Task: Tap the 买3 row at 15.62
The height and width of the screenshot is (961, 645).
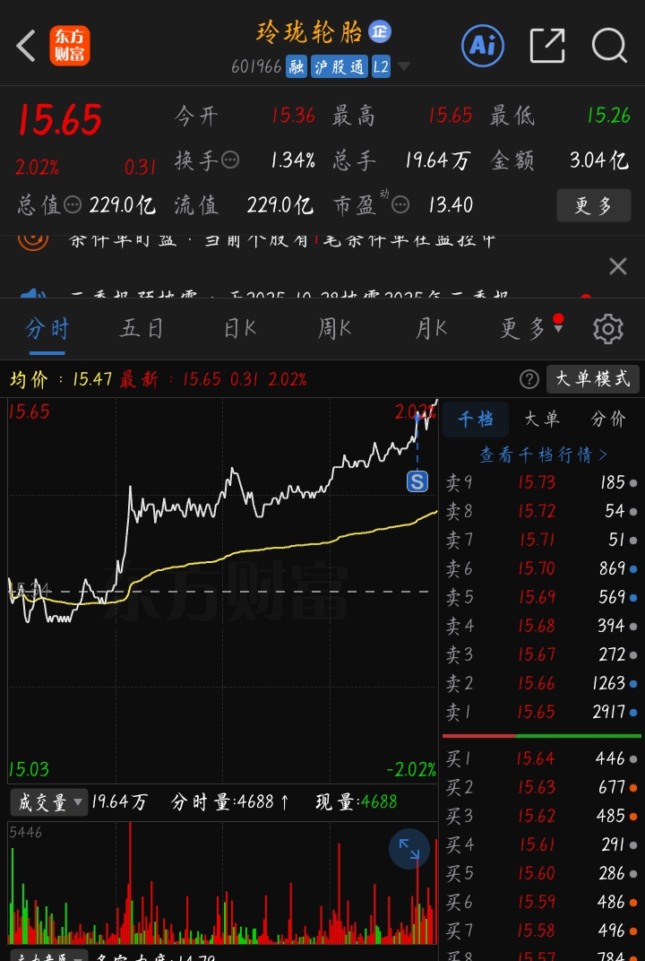Action: pyautogui.click(x=542, y=816)
